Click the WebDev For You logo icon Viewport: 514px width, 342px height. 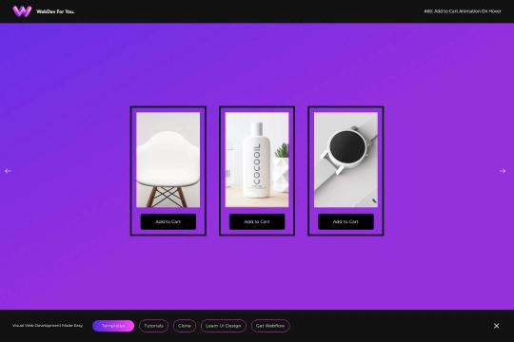coord(22,11)
